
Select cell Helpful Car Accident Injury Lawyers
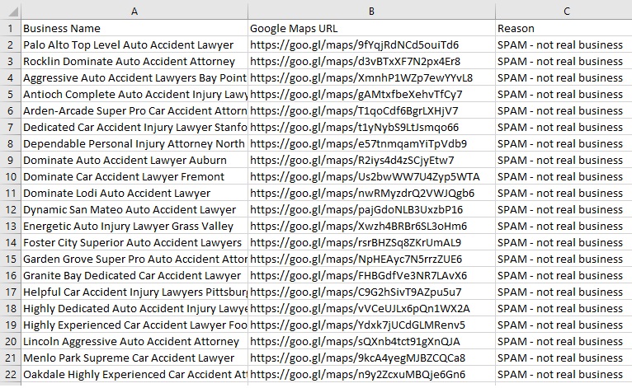[x=134, y=292]
